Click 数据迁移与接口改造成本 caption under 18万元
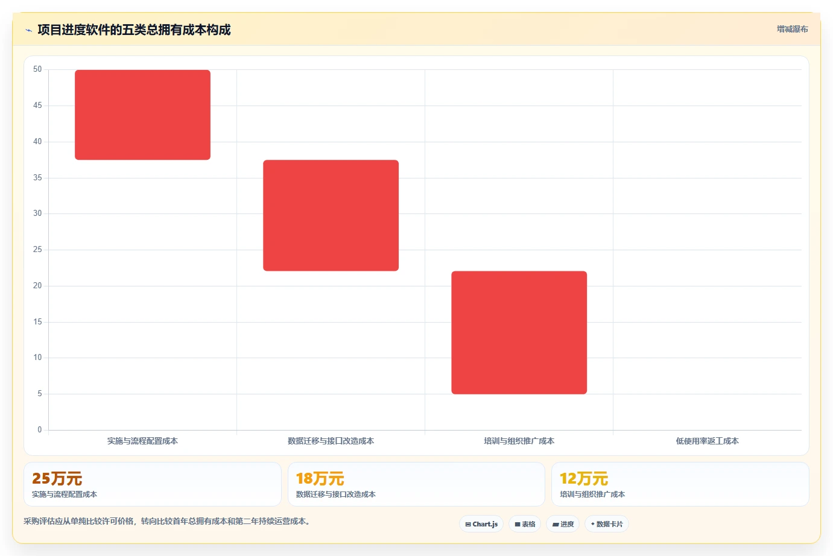The width and height of the screenshot is (833, 556). pyautogui.click(x=335, y=494)
